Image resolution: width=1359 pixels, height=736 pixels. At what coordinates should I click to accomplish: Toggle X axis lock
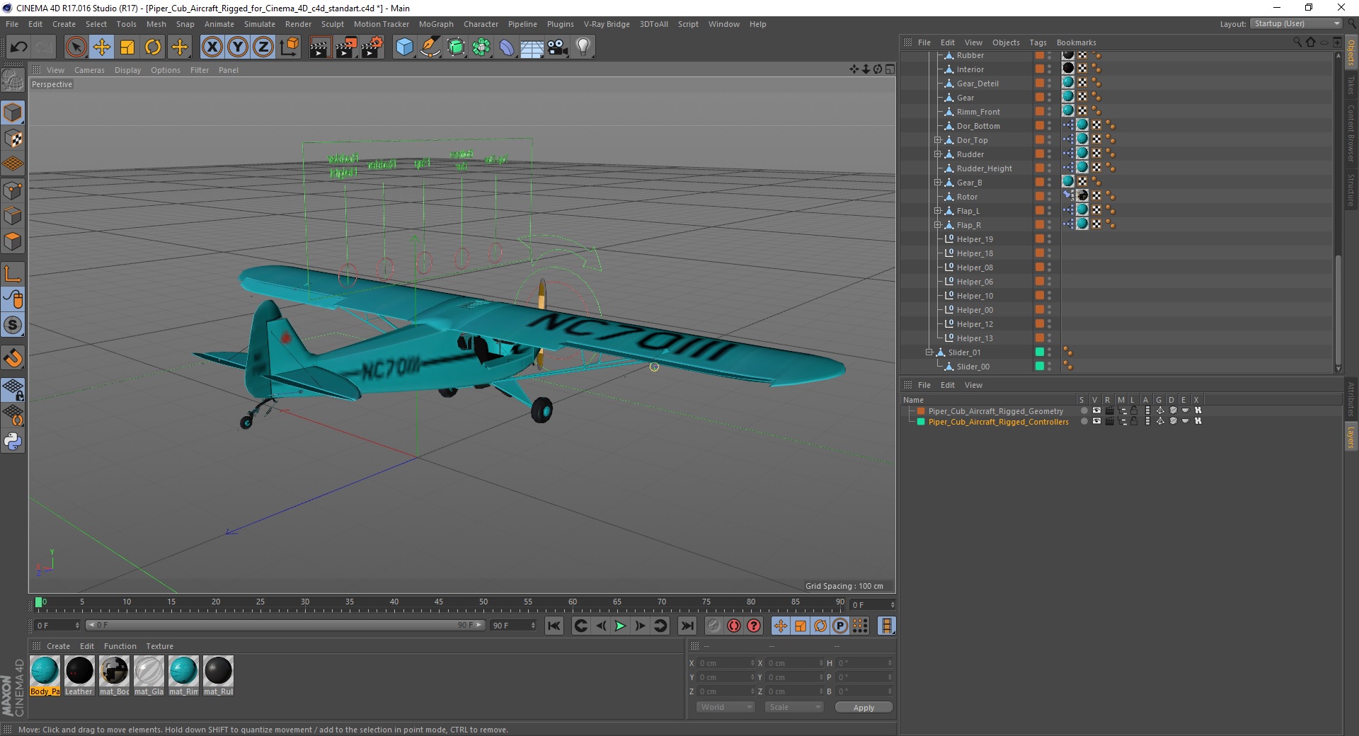click(x=212, y=47)
